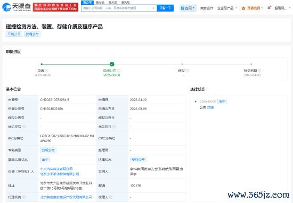Expand the 企业级产品 dropdown
This screenshot has height=203, width=293.
pyautogui.click(x=227, y=8)
